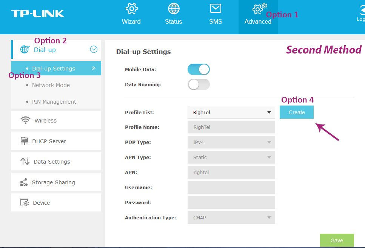Click the Wireless Wi-Fi icon
Screen dimensions: 365x248
[x=25, y=120]
